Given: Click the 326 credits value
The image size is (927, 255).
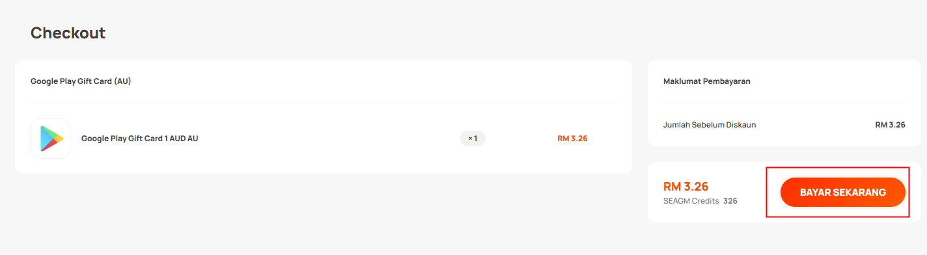Looking at the screenshot, I should click(x=730, y=201).
